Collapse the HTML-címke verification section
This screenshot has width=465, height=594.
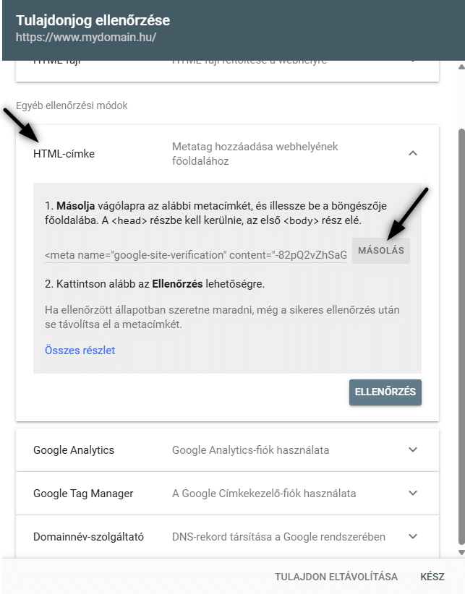click(413, 153)
